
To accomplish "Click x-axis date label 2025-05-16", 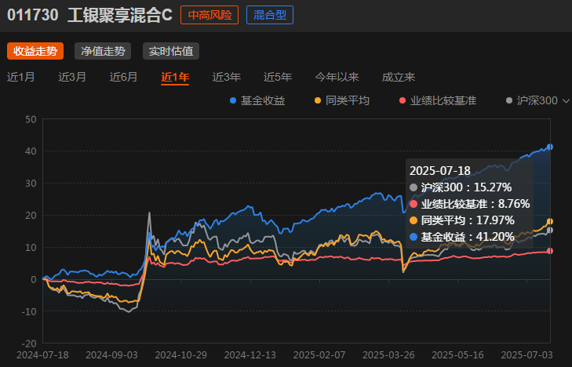I will [x=457, y=354].
